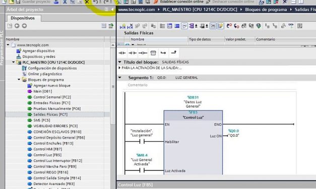Toggle the tag information display icon
Screen dimensions: 316x189
pos(202,26)
